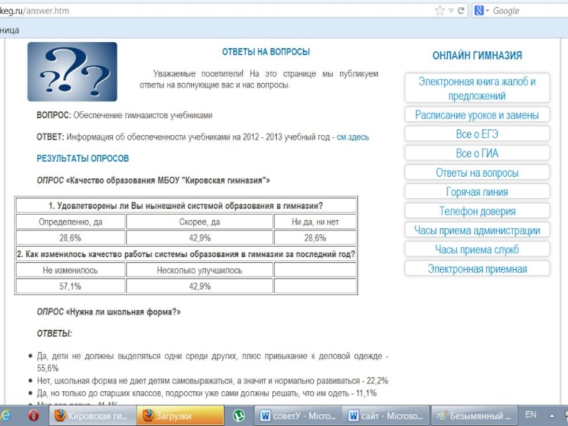Open 'Электронная приемная'

[x=477, y=269]
